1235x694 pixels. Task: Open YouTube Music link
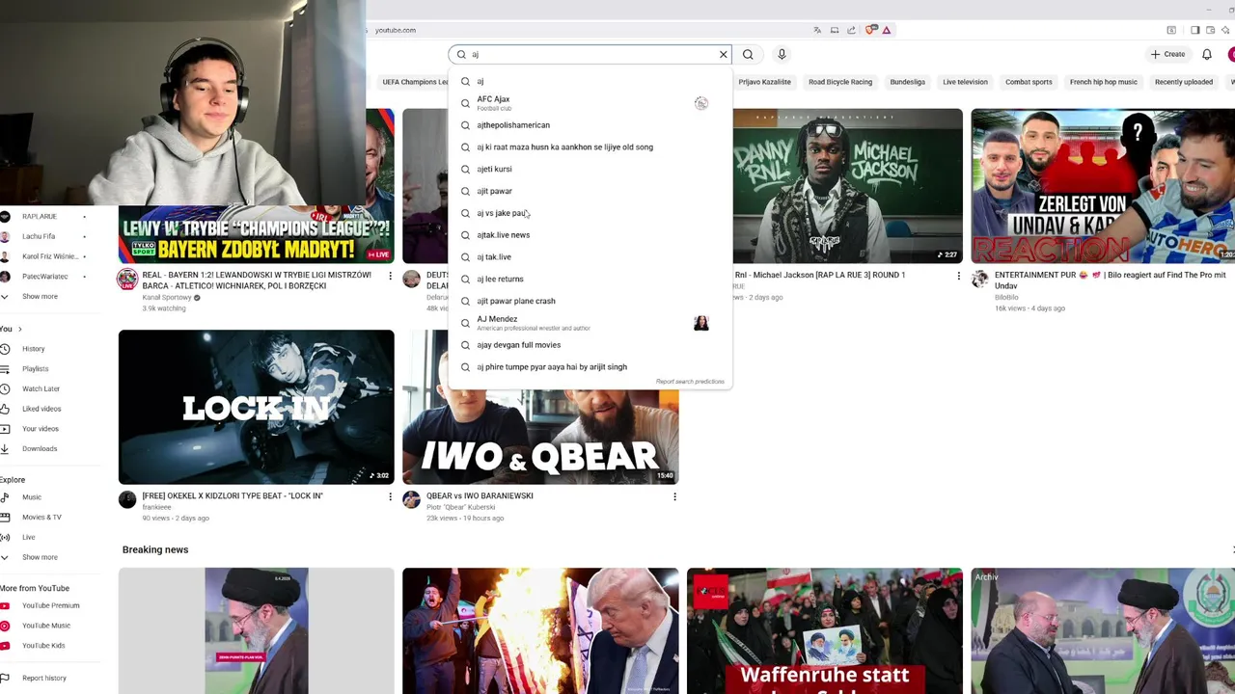point(46,626)
